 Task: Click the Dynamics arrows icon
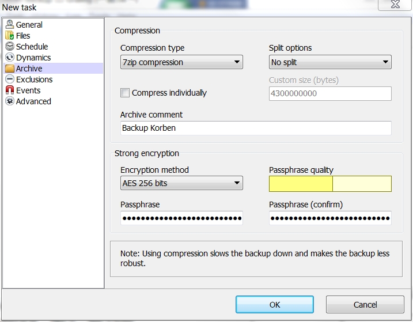coord(10,57)
